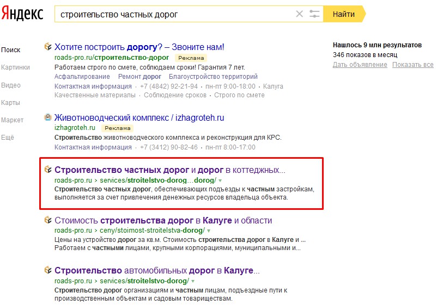The width and height of the screenshot is (437, 305).
Task: Open advanced search settings sliders icon
Action: (x=314, y=14)
